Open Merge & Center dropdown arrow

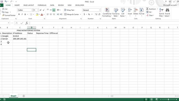(x=80, y=14)
